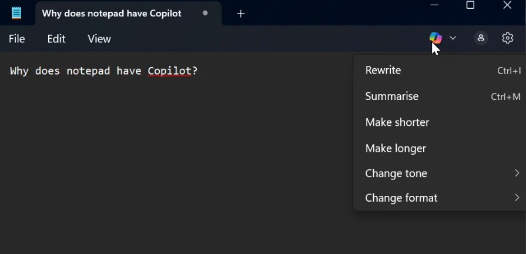
Task: Open the File menu
Action: tap(17, 39)
